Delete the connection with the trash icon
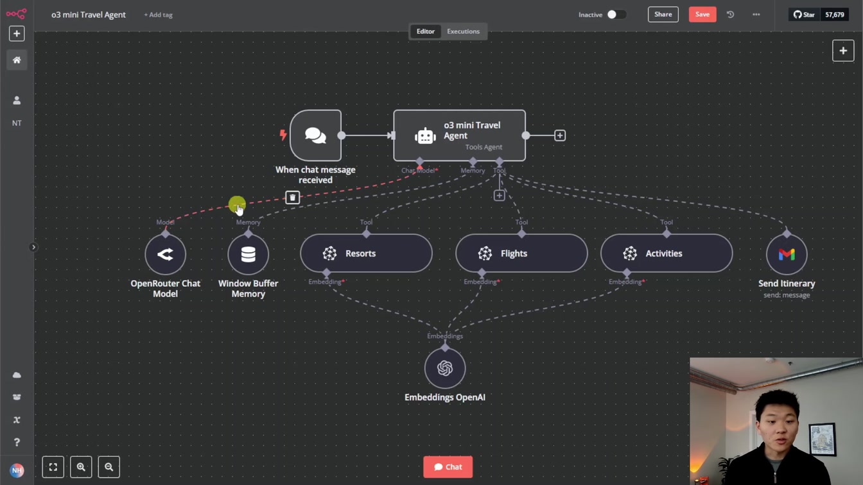This screenshot has width=863, height=485. pos(292,198)
